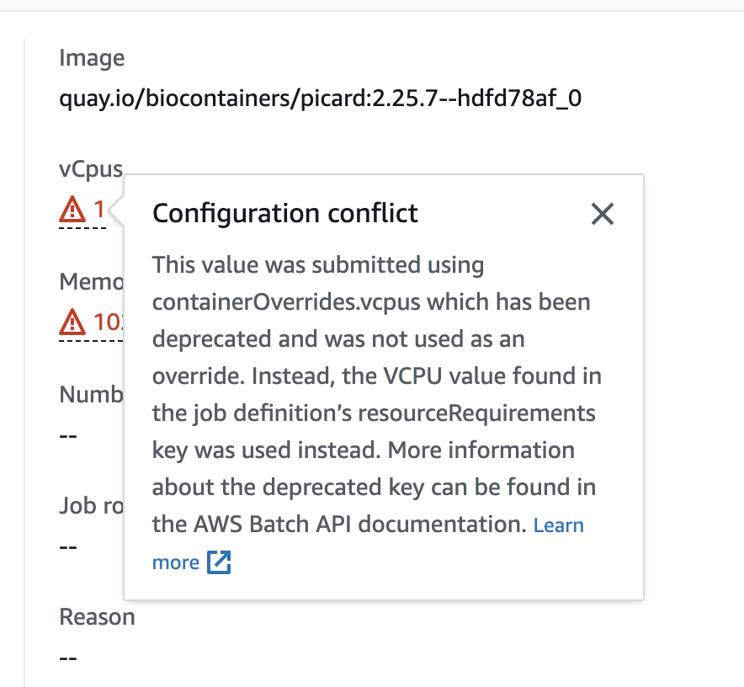Click the Configuration conflict popup title

tap(284, 213)
